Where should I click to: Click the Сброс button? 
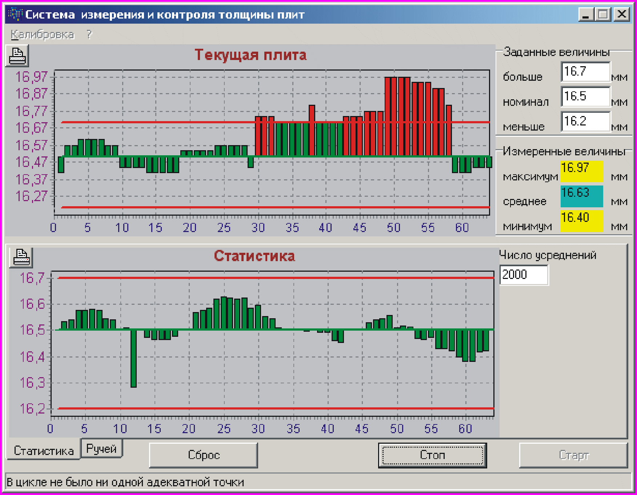tap(204, 455)
